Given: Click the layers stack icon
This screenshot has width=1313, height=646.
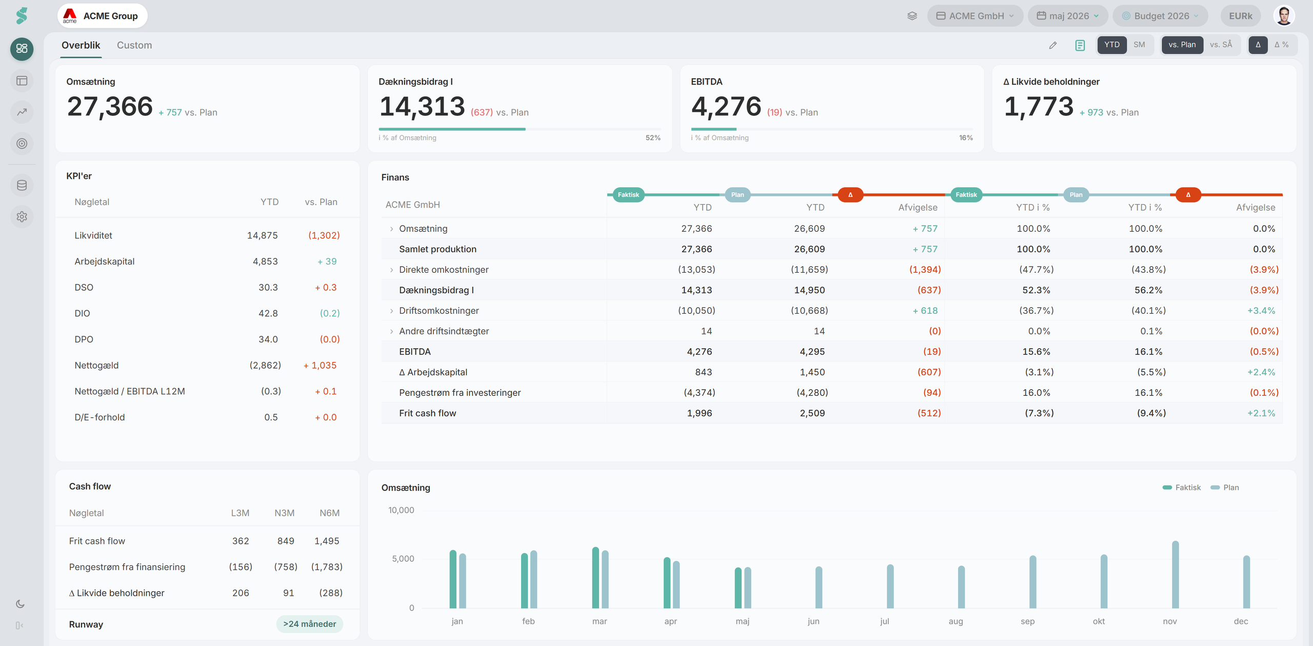Looking at the screenshot, I should click(x=912, y=16).
